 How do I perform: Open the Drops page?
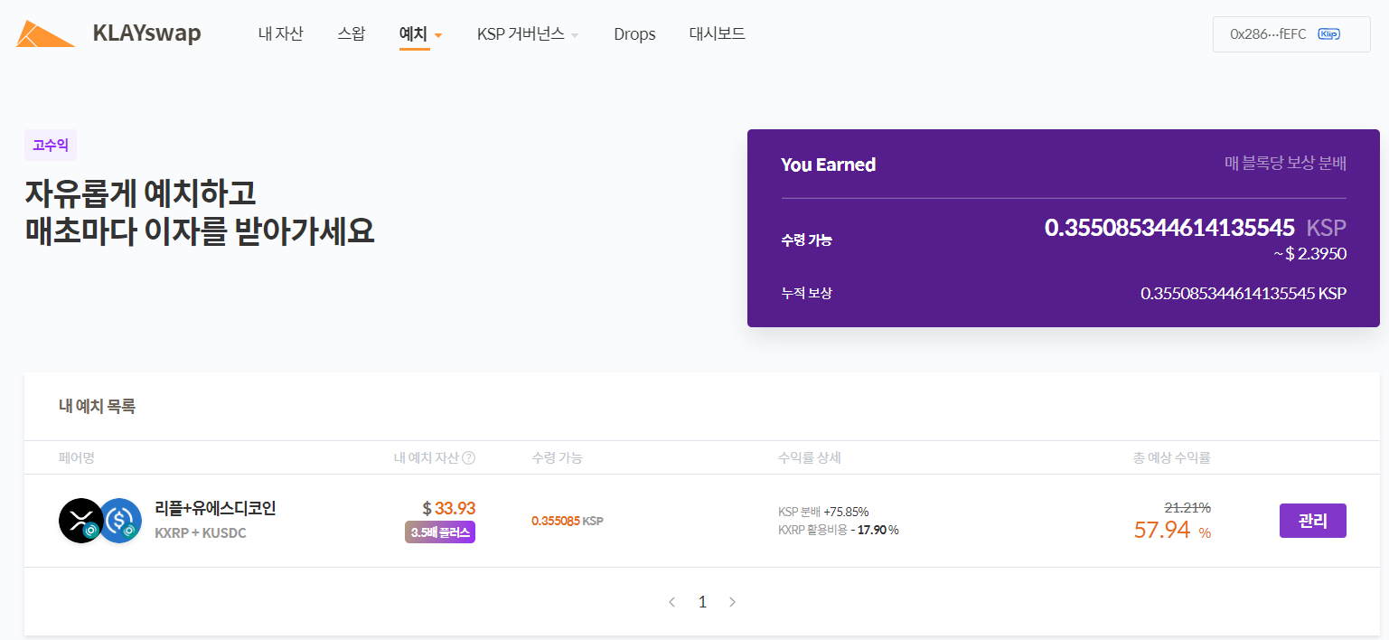634,34
